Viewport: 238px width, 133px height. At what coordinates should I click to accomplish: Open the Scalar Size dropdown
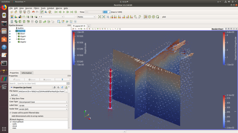[43, 109]
